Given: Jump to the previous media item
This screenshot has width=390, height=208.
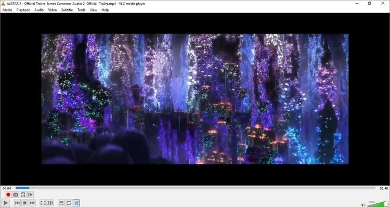Looking at the screenshot, I should [x=17, y=203].
